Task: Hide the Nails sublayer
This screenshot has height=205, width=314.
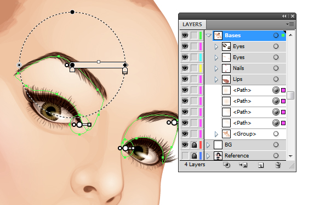Action: pos(185,68)
